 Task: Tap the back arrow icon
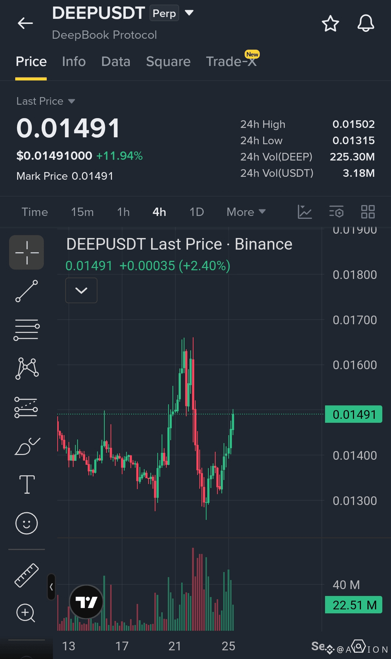(25, 24)
